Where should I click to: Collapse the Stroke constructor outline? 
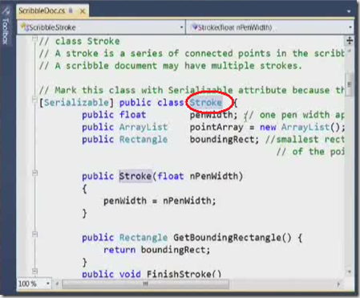[34, 173]
